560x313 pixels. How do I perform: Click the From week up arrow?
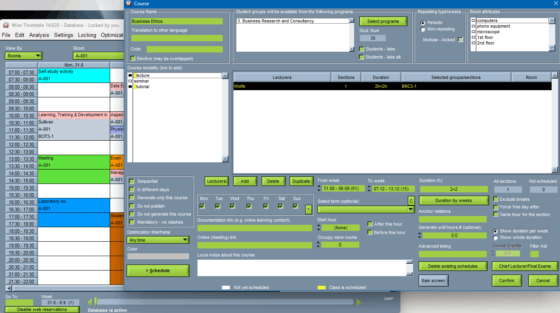[x=319, y=186]
